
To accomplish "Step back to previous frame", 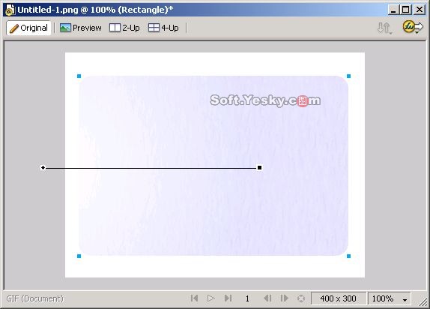I will click(x=267, y=298).
